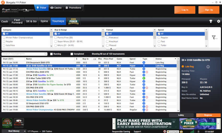Click the type icon on $2 Deepstack $150 GTD row
The width and height of the screenshot is (222, 133).
pos(144,103)
